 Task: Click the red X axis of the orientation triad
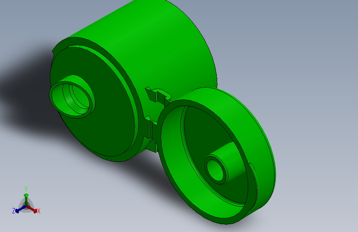click(x=32, y=209)
